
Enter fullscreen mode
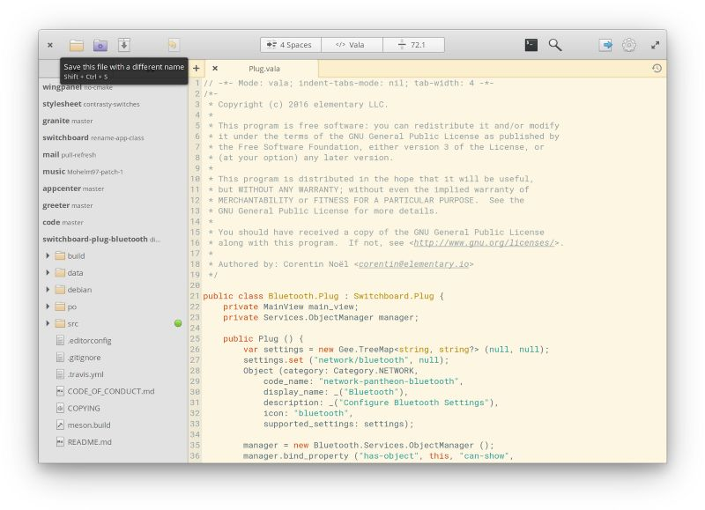point(656,43)
